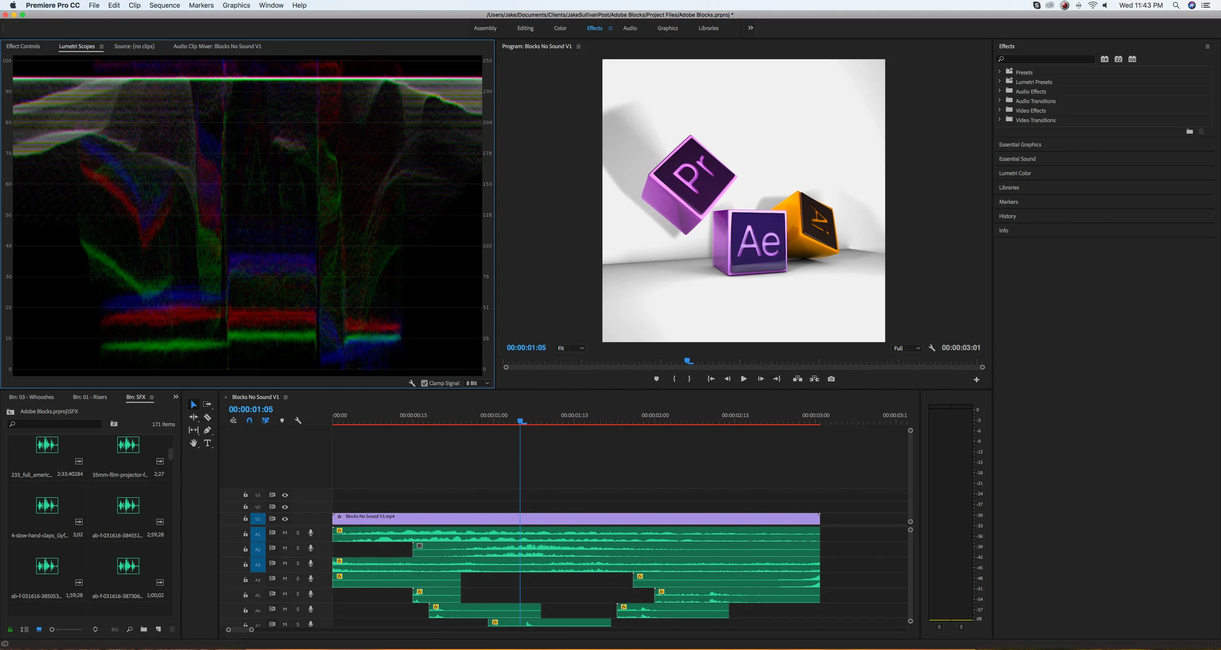Click the Effects panel search field
This screenshot has width=1221, height=650.
point(1045,59)
